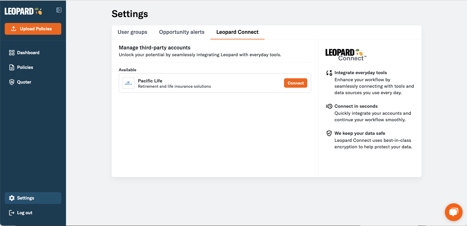The height and width of the screenshot is (226, 467).
Task: Click the Log out link
Action: click(x=25, y=213)
